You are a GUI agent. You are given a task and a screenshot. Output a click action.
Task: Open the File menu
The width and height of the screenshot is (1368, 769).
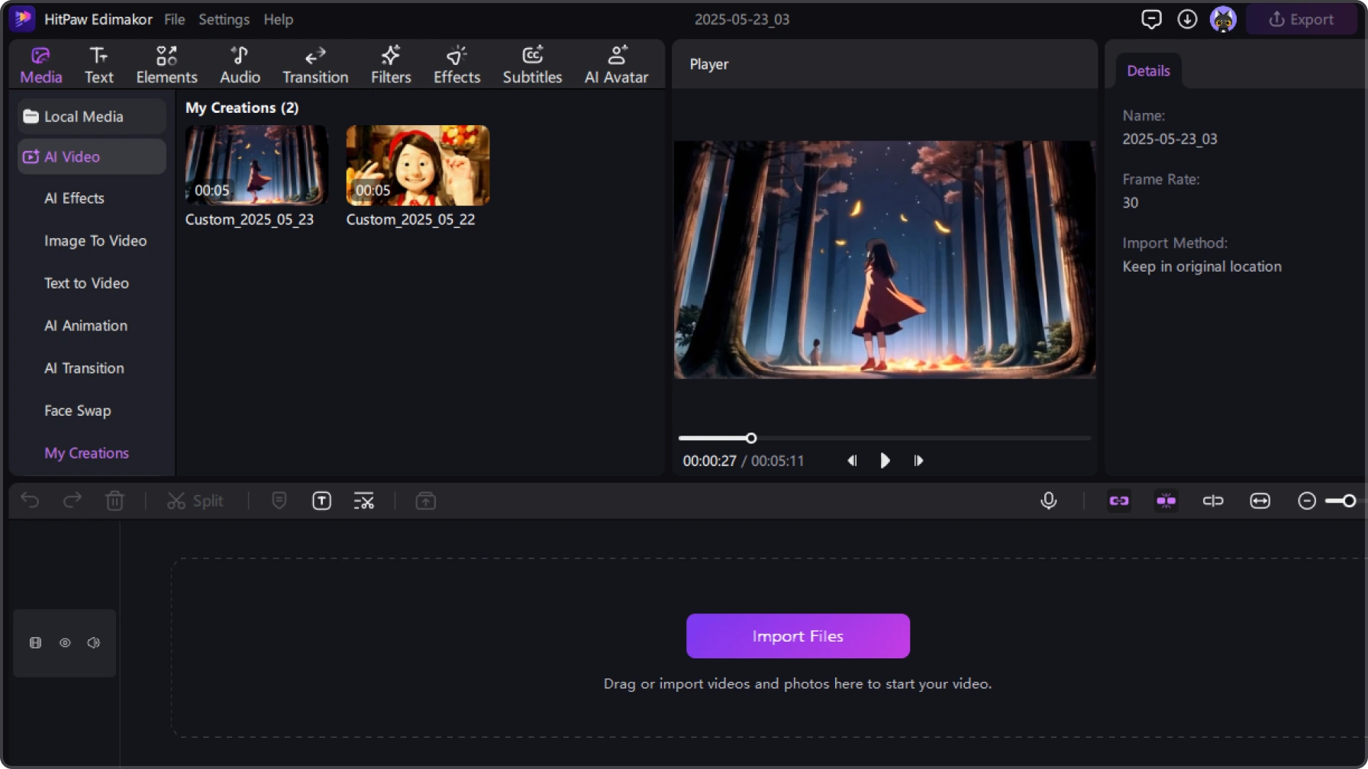pos(174,19)
